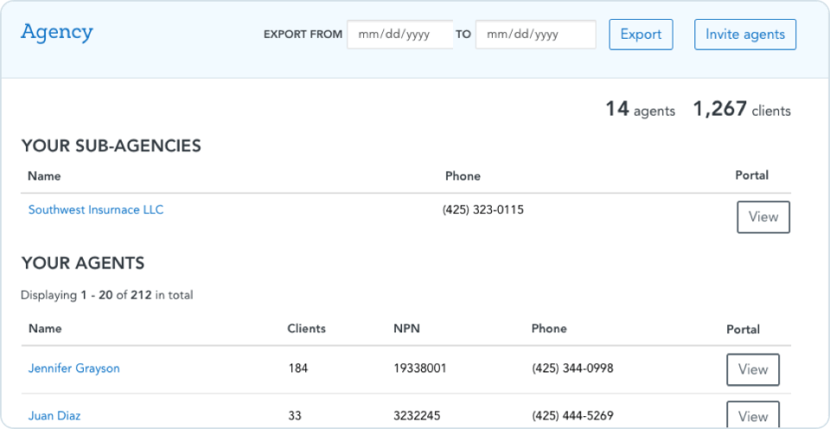View the Southwest Insurnace LLC portal
Screen dimensions: 830x429
(763, 217)
